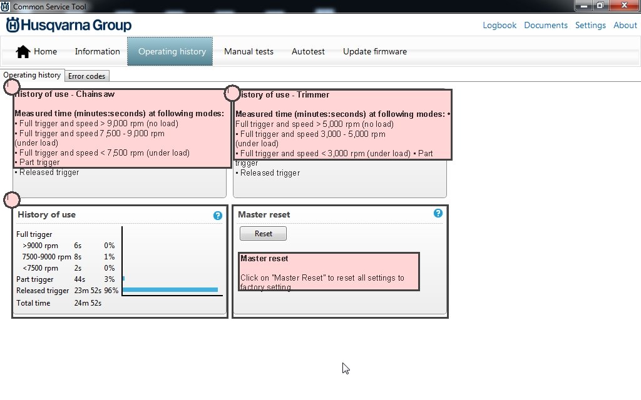Viewport: 641px width, 400px height.
Task: Click the Released trigger label beside 23m 52s
Action: pyautogui.click(x=43, y=291)
